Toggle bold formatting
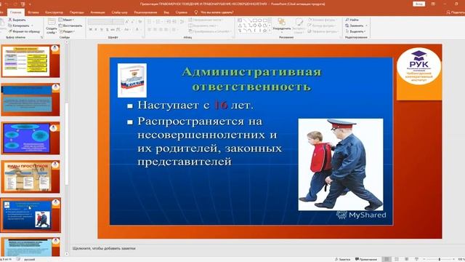This screenshot has width=465, height=262. point(91,30)
